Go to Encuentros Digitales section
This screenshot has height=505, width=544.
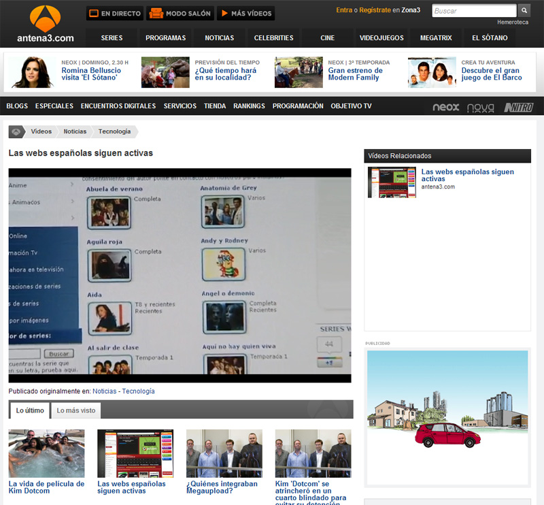[118, 106]
